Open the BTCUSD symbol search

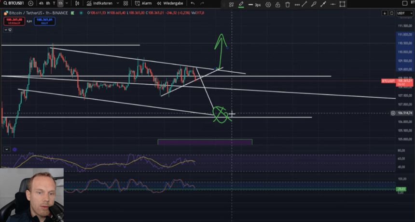(14, 3)
